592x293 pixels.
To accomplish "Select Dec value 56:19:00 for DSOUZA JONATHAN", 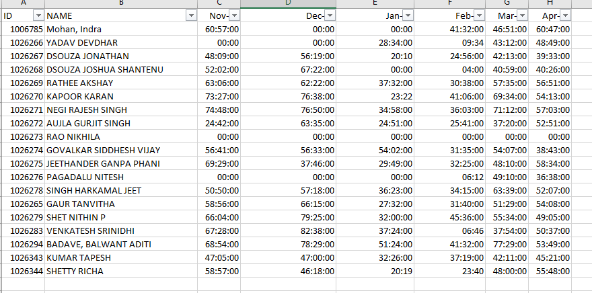I will pyautogui.click(x=288, y=56).
